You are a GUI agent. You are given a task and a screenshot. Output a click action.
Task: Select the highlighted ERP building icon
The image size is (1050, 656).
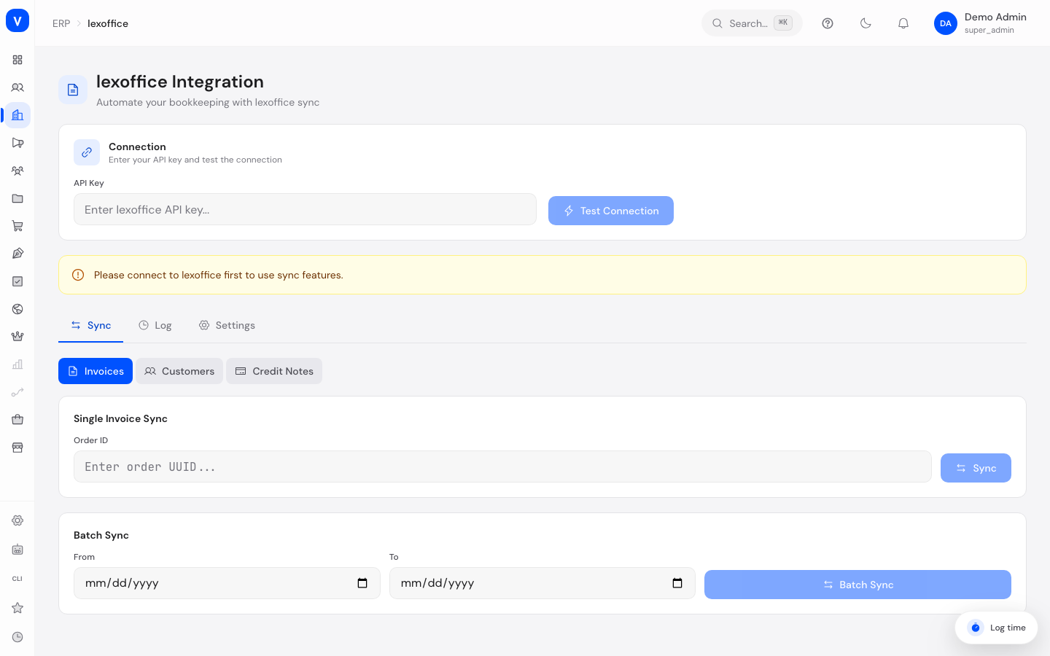pos(17,115)
